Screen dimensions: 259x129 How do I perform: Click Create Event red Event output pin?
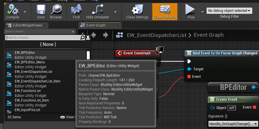tap(254, 107)
